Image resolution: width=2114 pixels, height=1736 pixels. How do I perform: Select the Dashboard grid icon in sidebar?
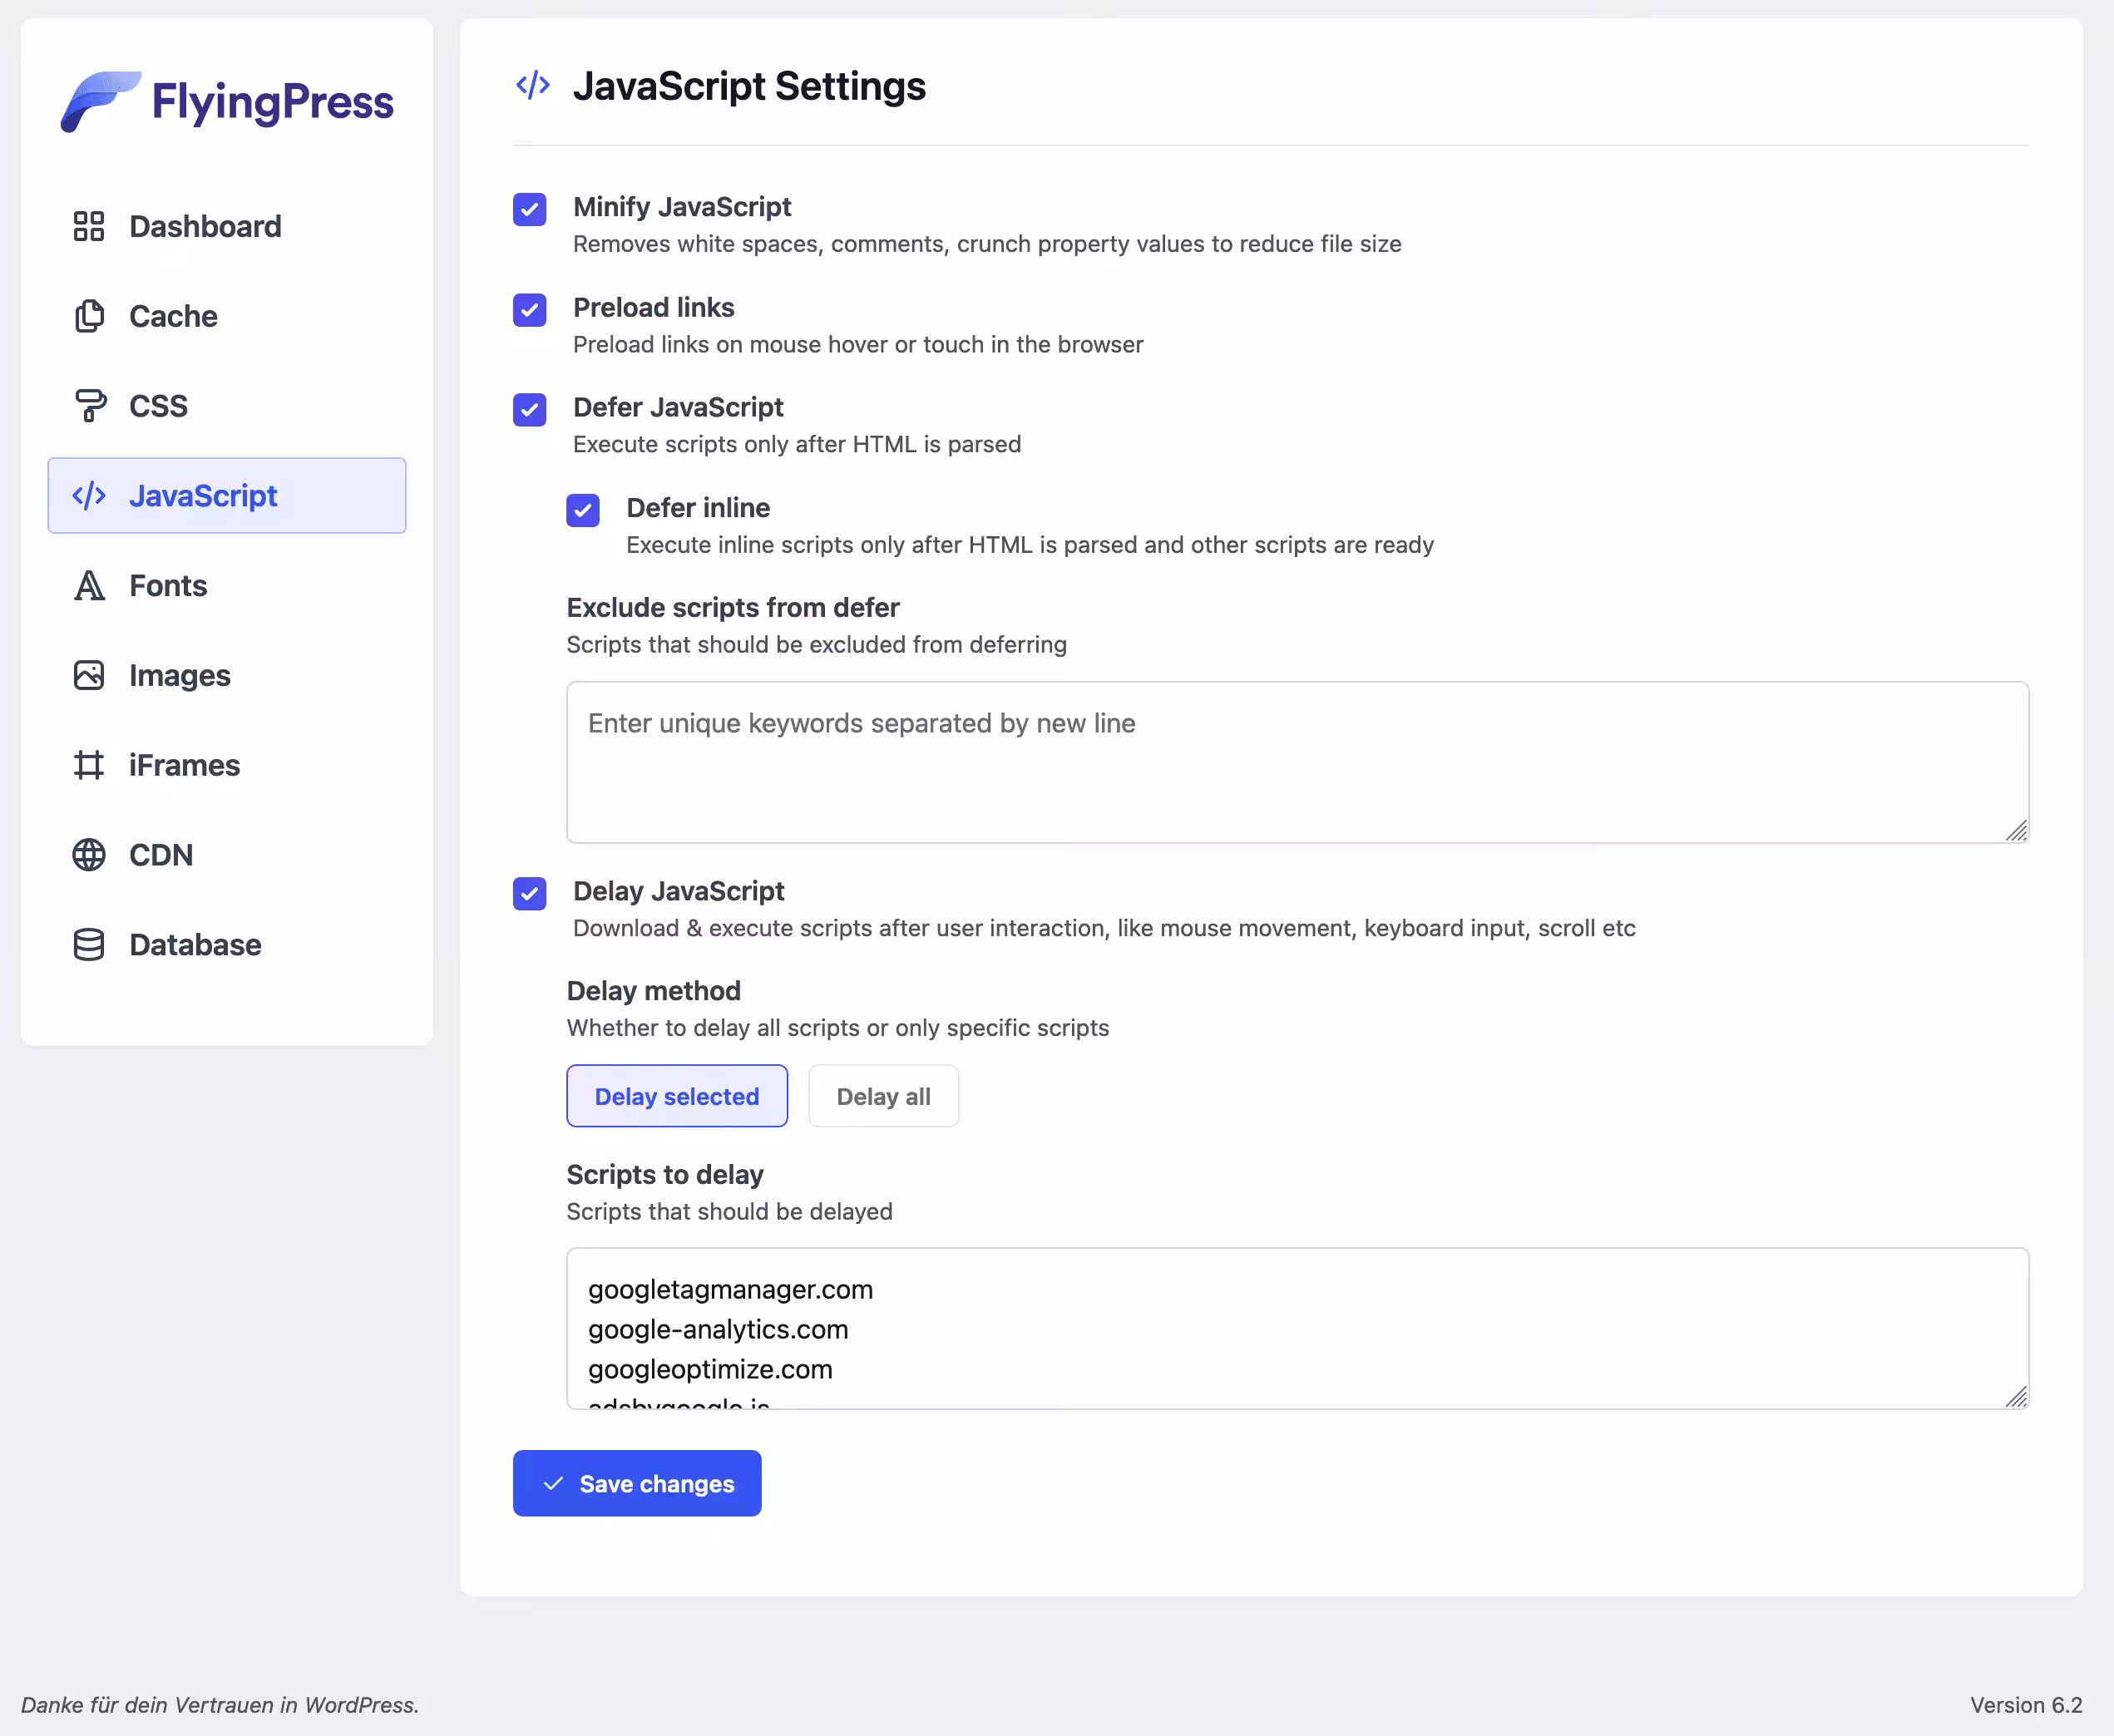89,226
